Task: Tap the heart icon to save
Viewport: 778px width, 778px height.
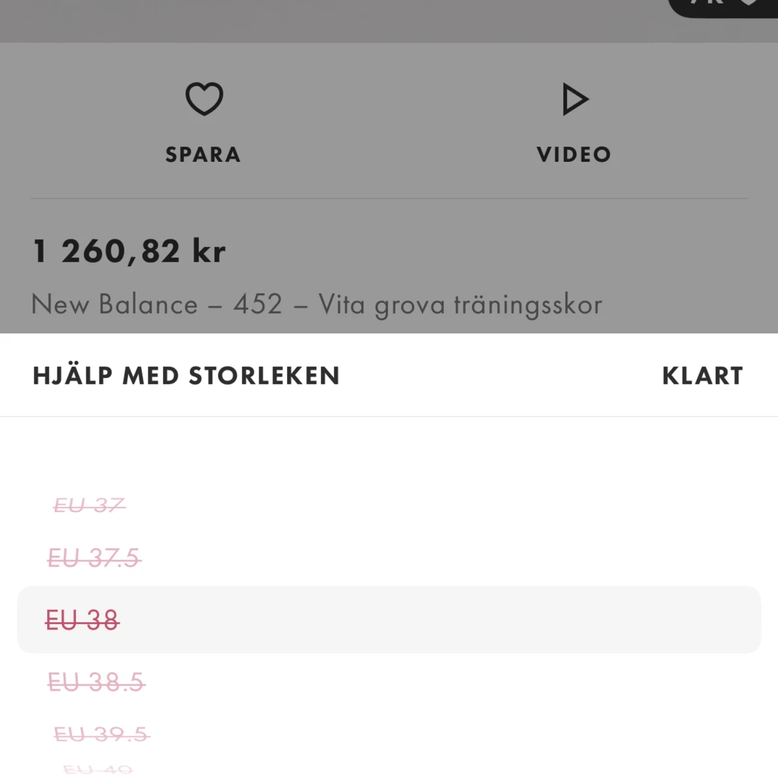Action: [204, 99]
